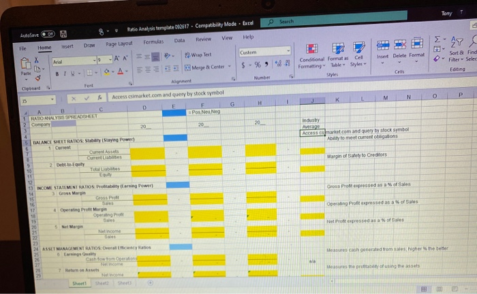Screen dimensions: 477x294
Task: Cut selection with the scissors icon
Action: pyautogui.click(x=37, y=60)
